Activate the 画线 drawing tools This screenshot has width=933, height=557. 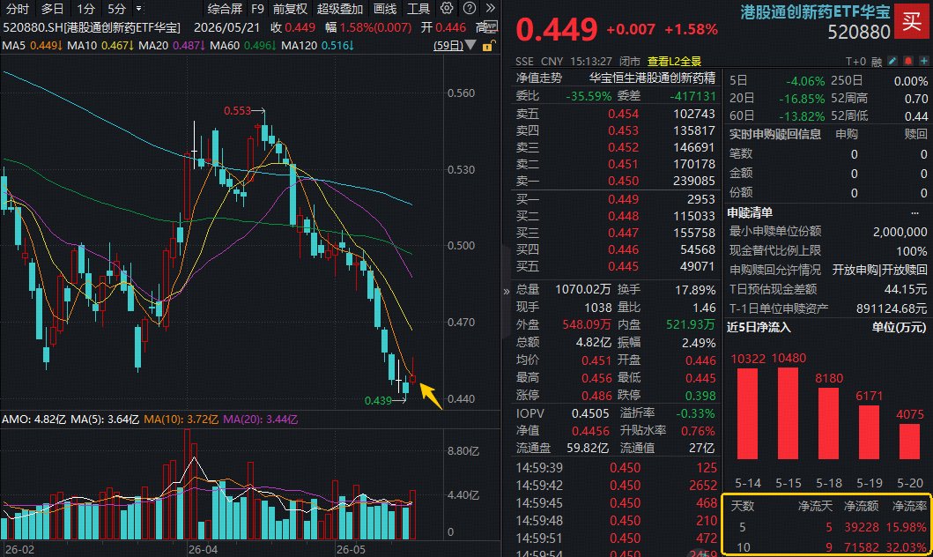385,9
